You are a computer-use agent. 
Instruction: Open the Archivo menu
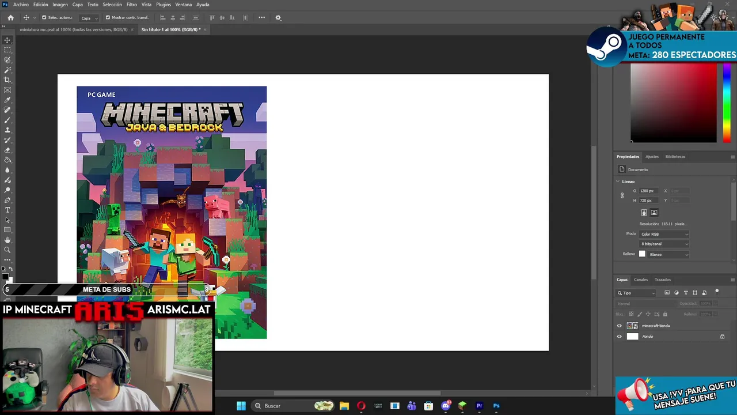[21, 5]
